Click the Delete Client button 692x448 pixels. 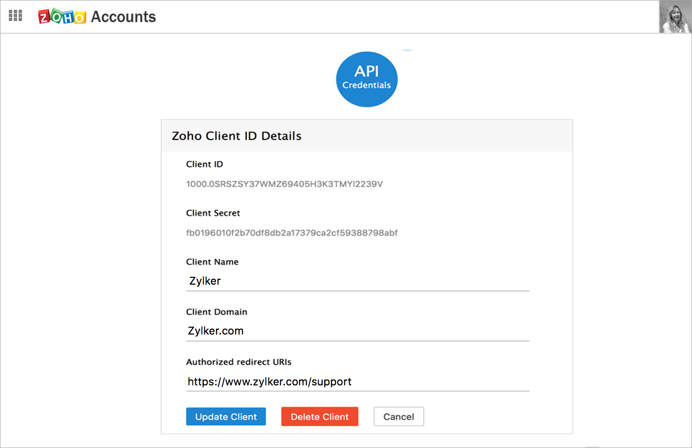pyautogui.click(x=319, y=416)
